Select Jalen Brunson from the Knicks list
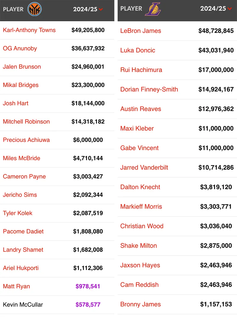The width and height of the screenshot is (237, 317). [x=22, y=67]
